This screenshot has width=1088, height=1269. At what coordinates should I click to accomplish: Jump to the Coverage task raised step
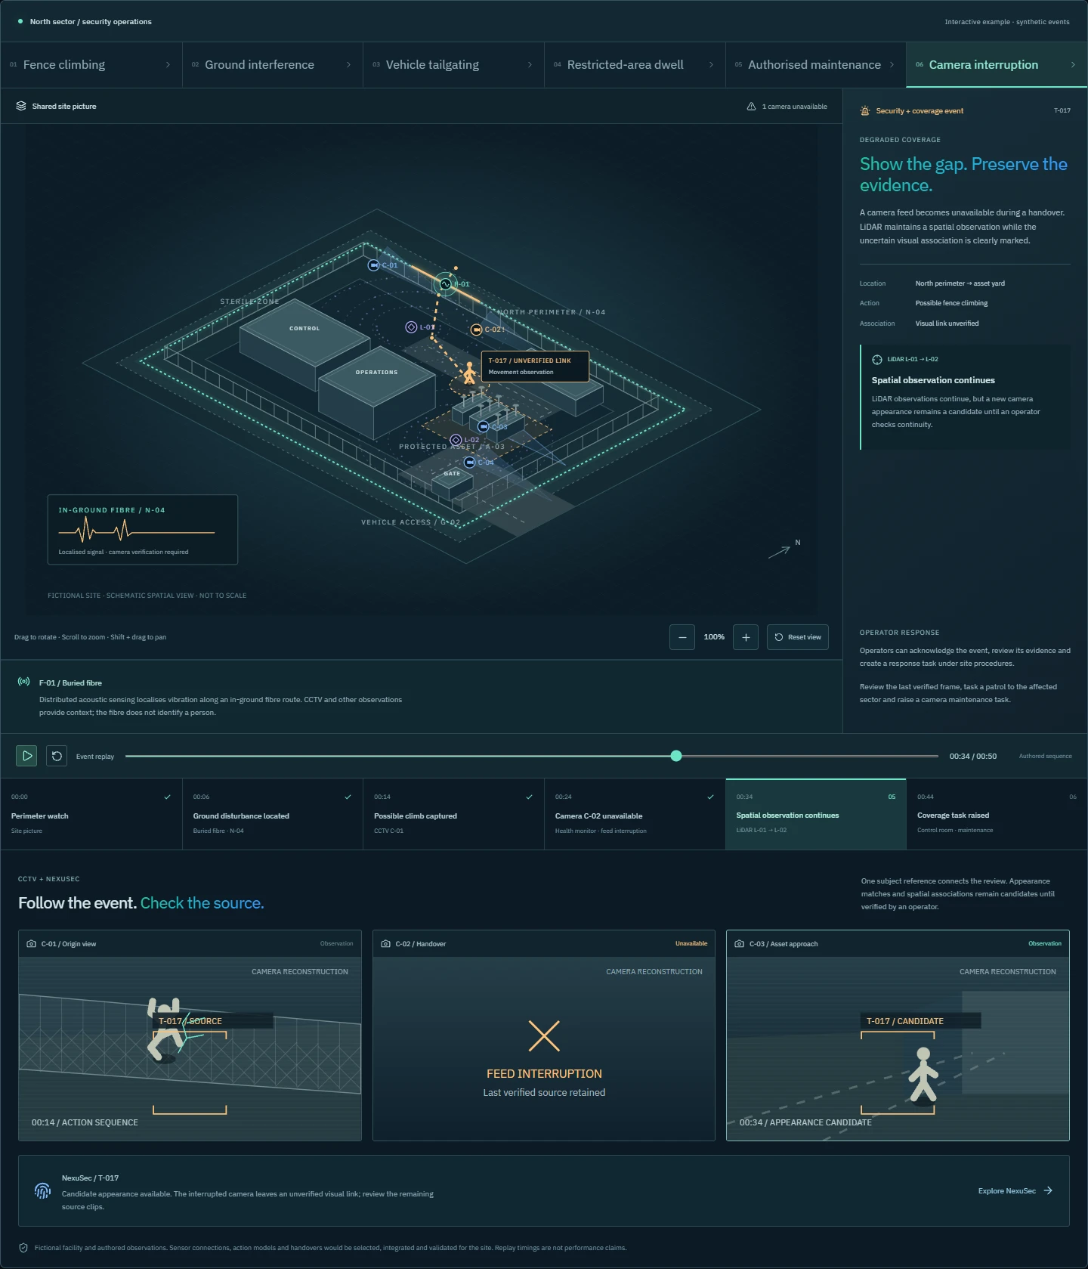[x=997, y=814]
